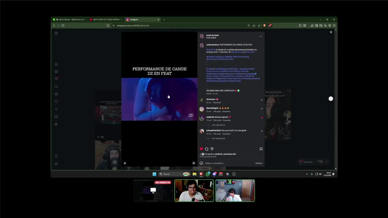
Task: Go to the next reel with the right arrow
Action: point(331,99)
